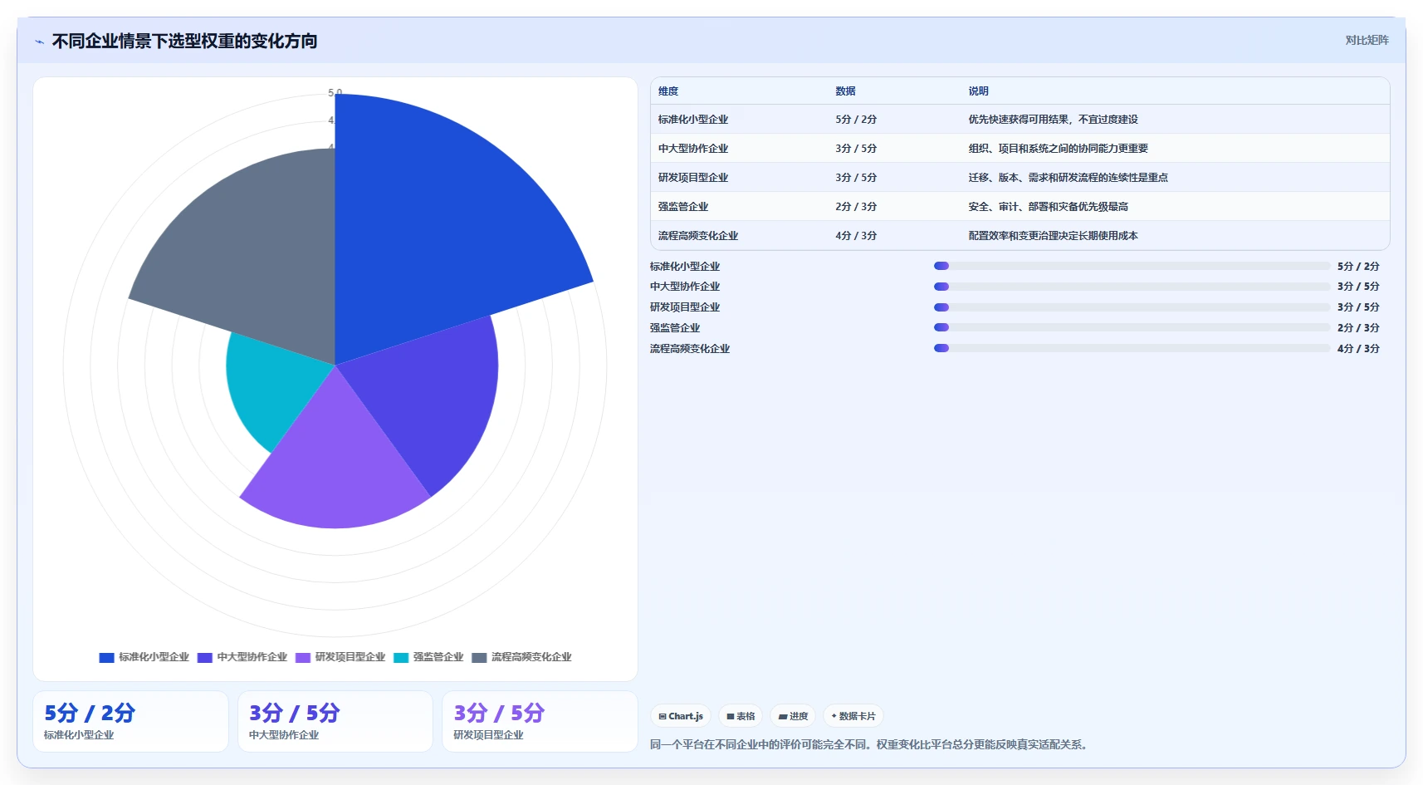Click the cyan 强监管企业 chart segment

(274, 386)
